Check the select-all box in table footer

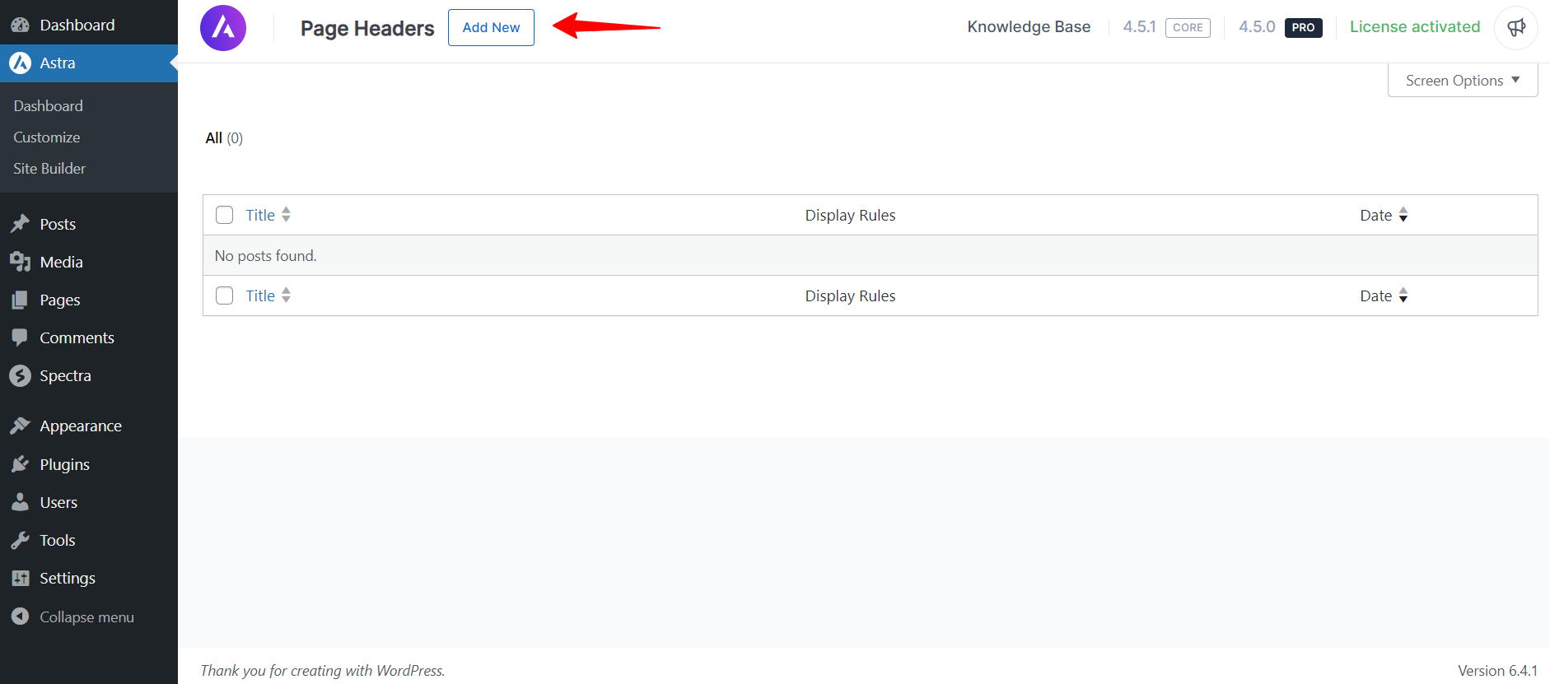click(x=224, y=295)
